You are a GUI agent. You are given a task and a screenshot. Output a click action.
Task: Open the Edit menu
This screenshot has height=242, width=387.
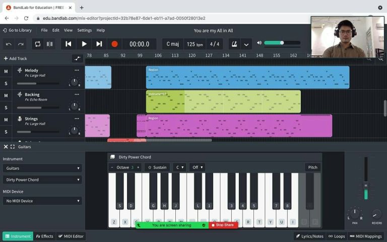(x=56, y=30)
